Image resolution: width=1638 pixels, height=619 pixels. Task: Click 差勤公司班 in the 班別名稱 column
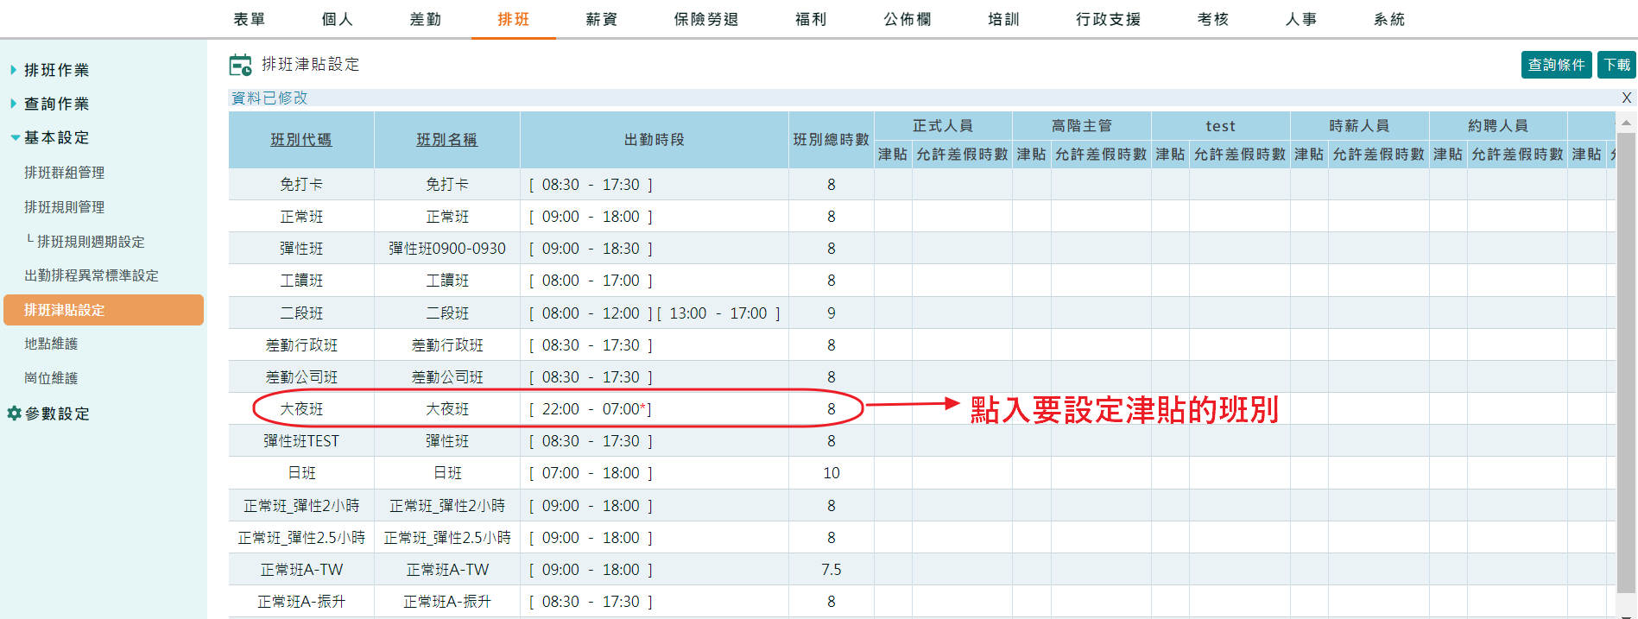tap(447, 377)
